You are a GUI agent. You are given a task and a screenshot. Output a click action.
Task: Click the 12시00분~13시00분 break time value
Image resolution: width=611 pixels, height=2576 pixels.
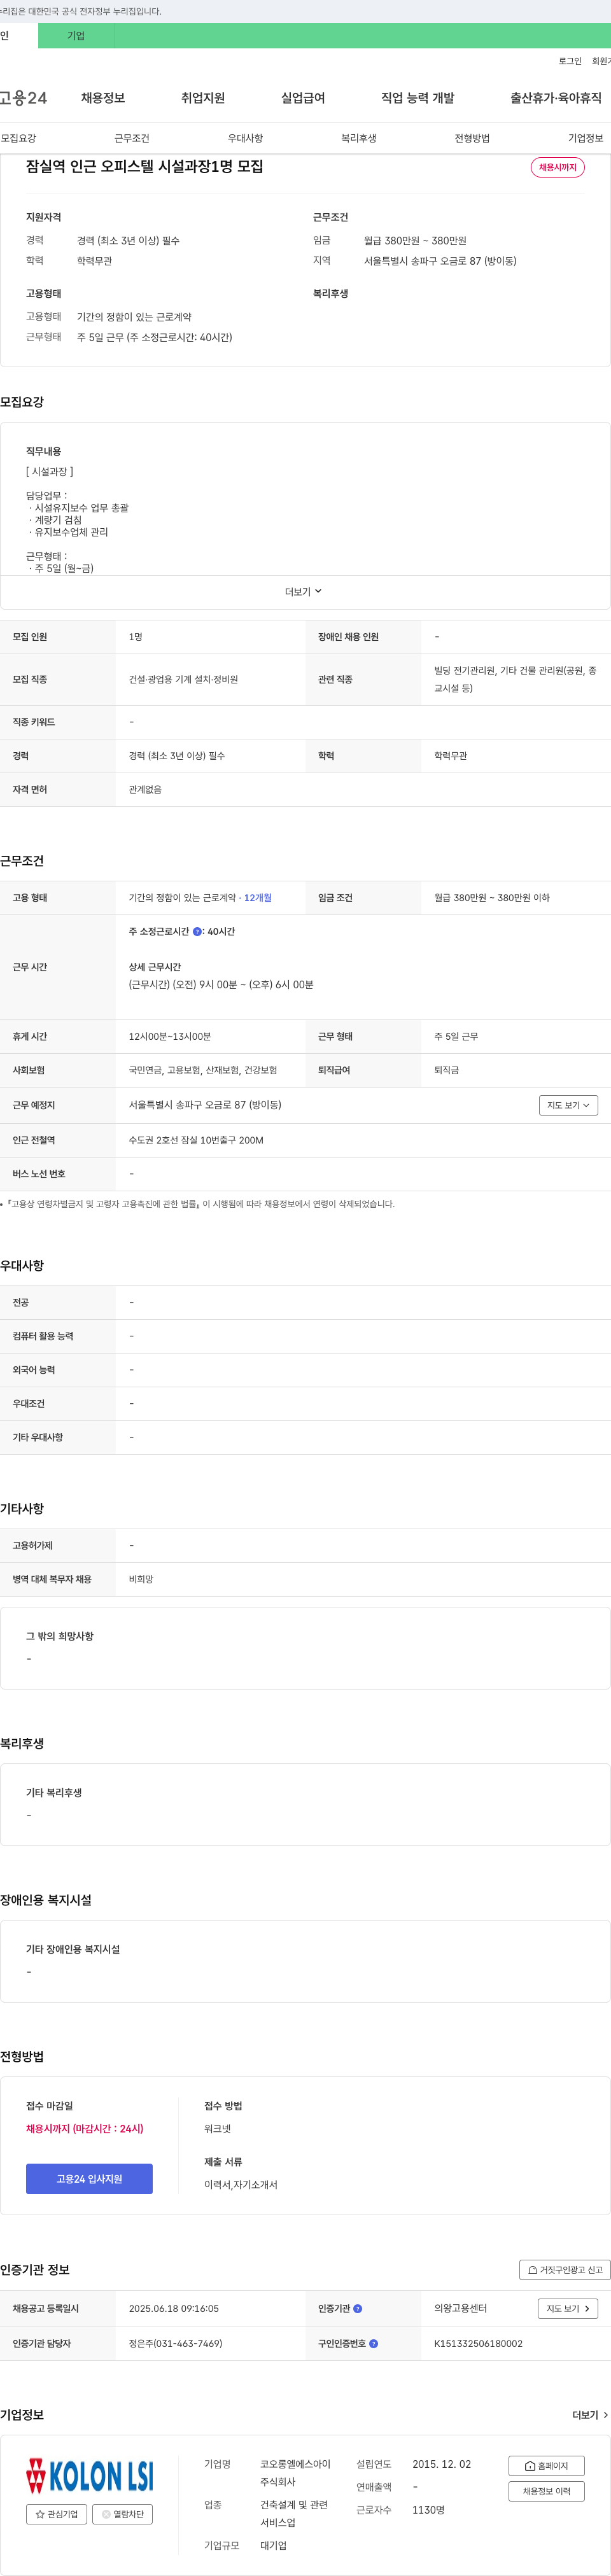(170, 1037)
